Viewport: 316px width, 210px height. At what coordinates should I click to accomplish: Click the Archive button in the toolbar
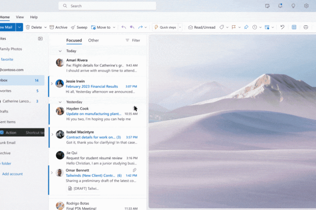[x=58, y=27]
